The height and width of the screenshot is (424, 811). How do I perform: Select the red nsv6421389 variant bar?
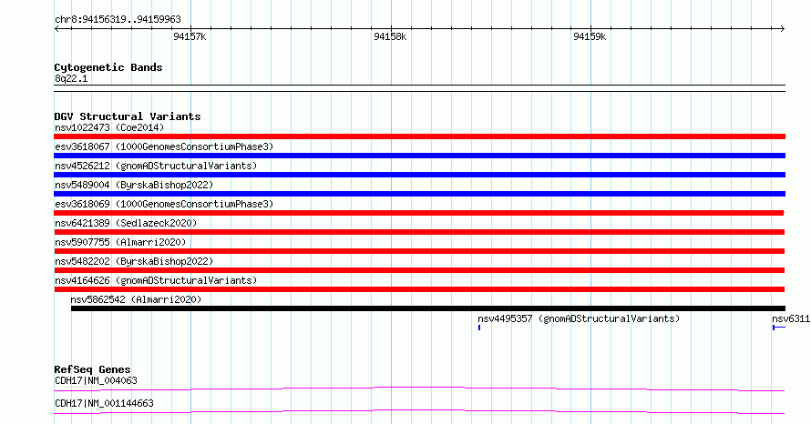[x=419, y=232]
